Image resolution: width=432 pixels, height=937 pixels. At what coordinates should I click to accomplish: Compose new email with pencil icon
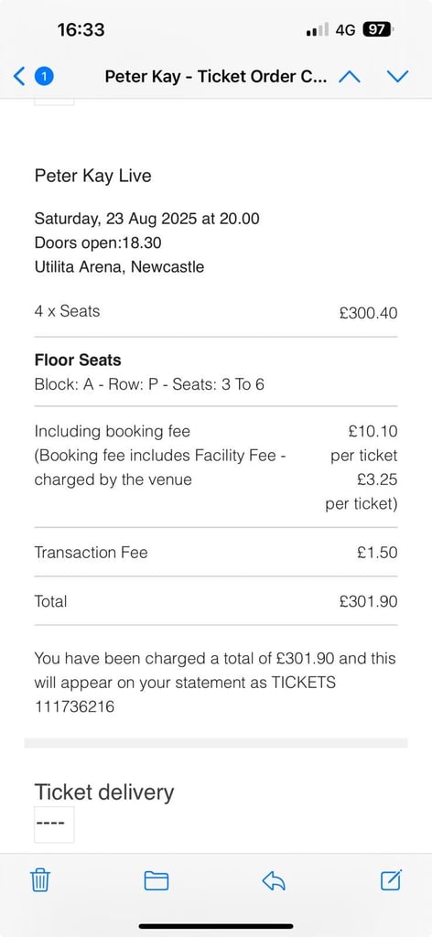(392, 879)
